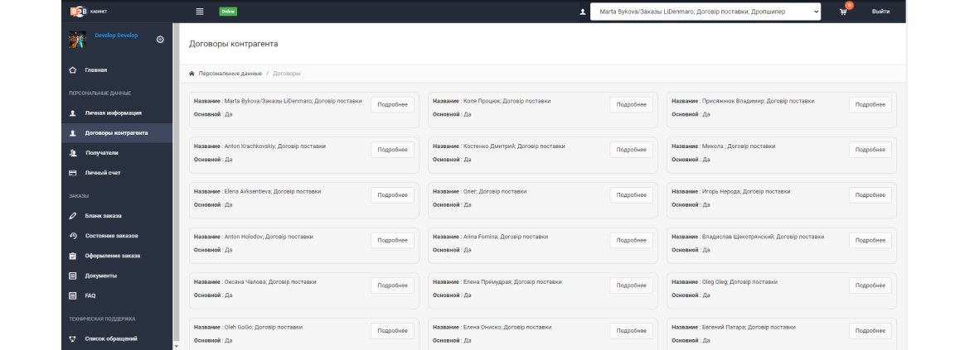The width and height of the screenshot is (970, 350).
Task: Click the user icon beside contract selector
Action: click(x=582, y=12)
